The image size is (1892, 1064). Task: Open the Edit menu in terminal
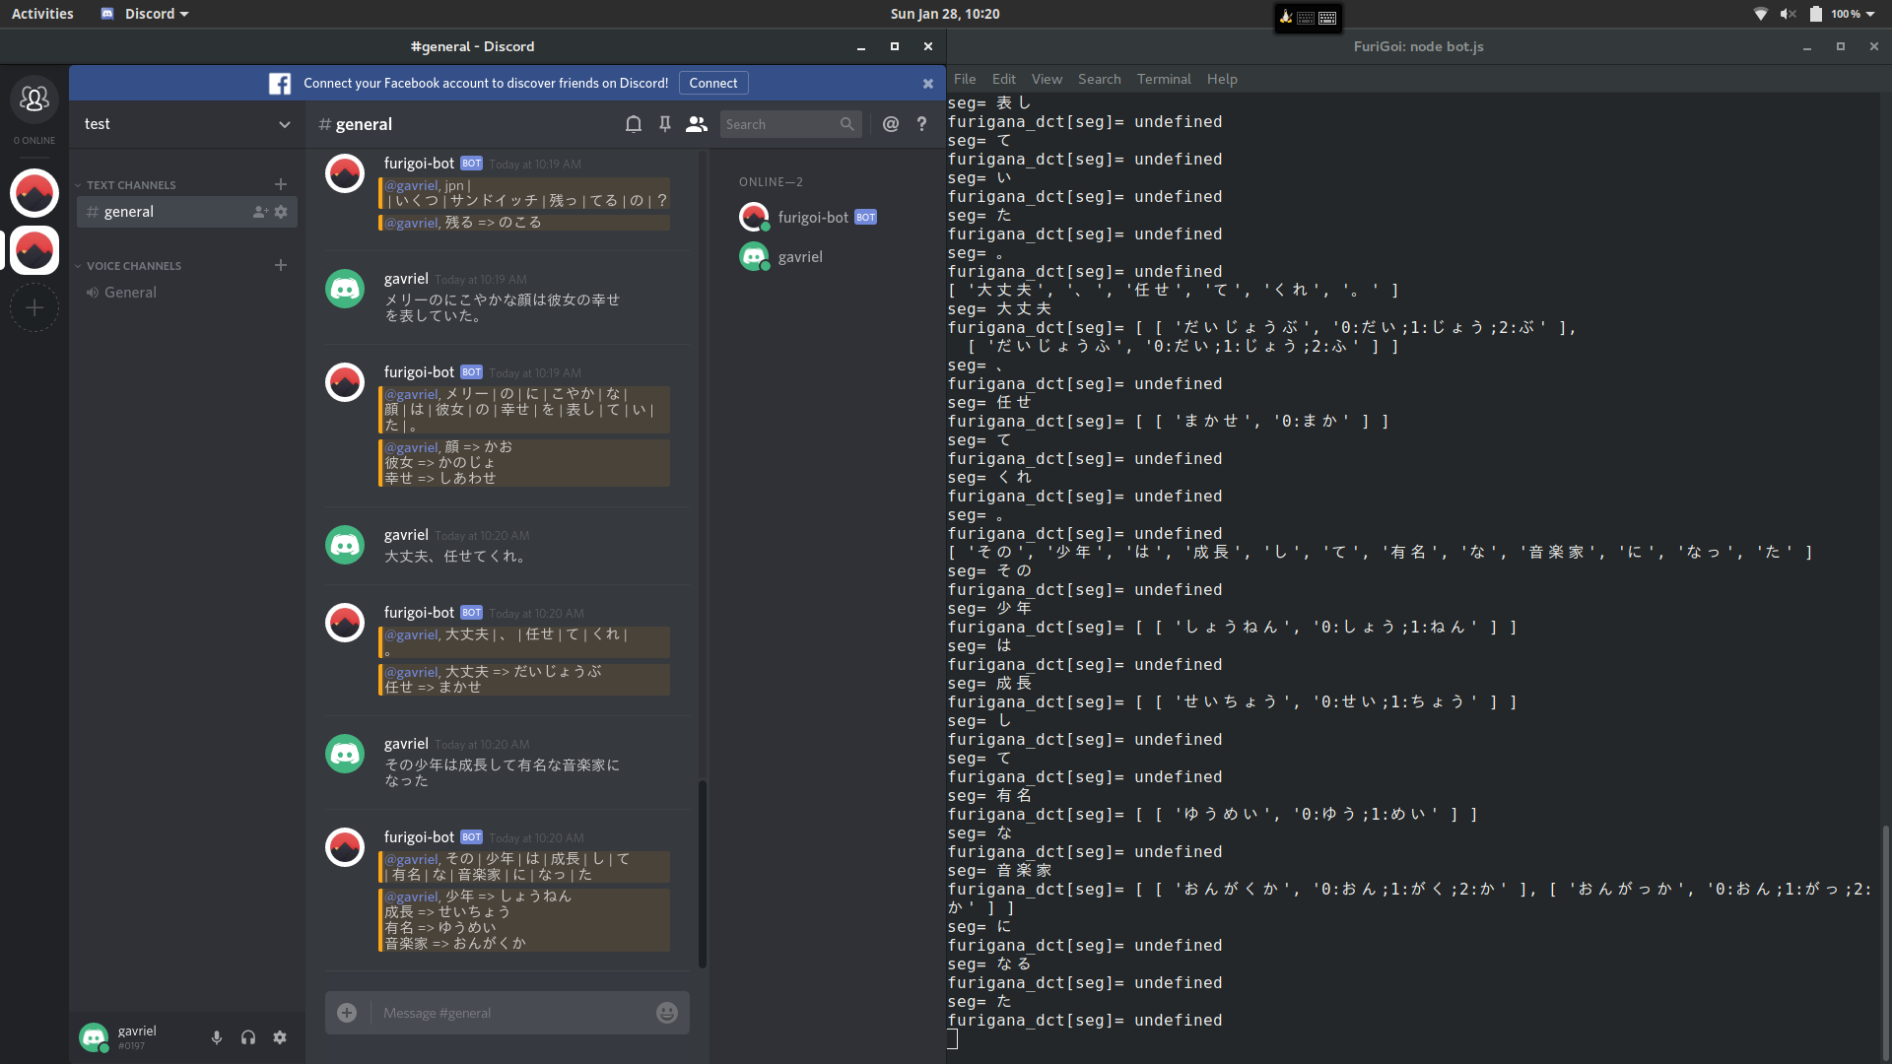tap(1003, 79)
